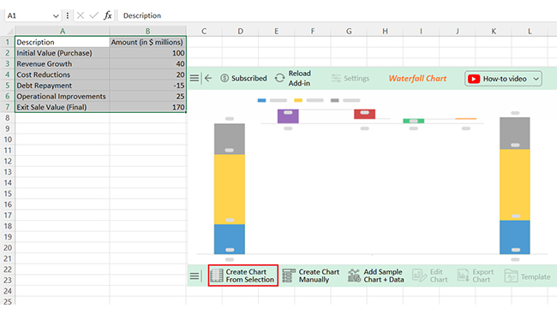Screen dimensions: 557x314
Task: Select the cell with value 40
Action: (147, 64)
